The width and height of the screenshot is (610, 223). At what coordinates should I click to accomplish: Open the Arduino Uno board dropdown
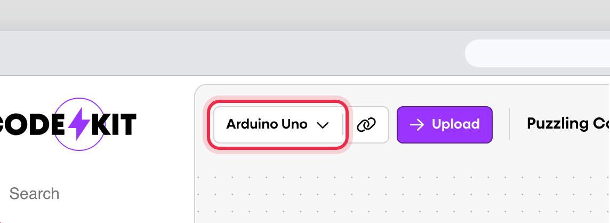(277, 125)
